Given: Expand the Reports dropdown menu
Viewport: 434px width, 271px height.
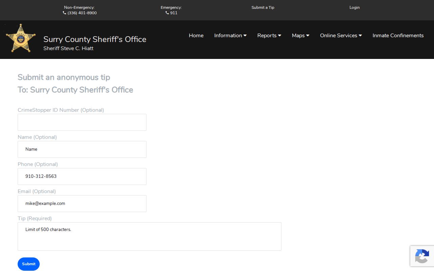Looking at the screenshot, I should point(269,36).
